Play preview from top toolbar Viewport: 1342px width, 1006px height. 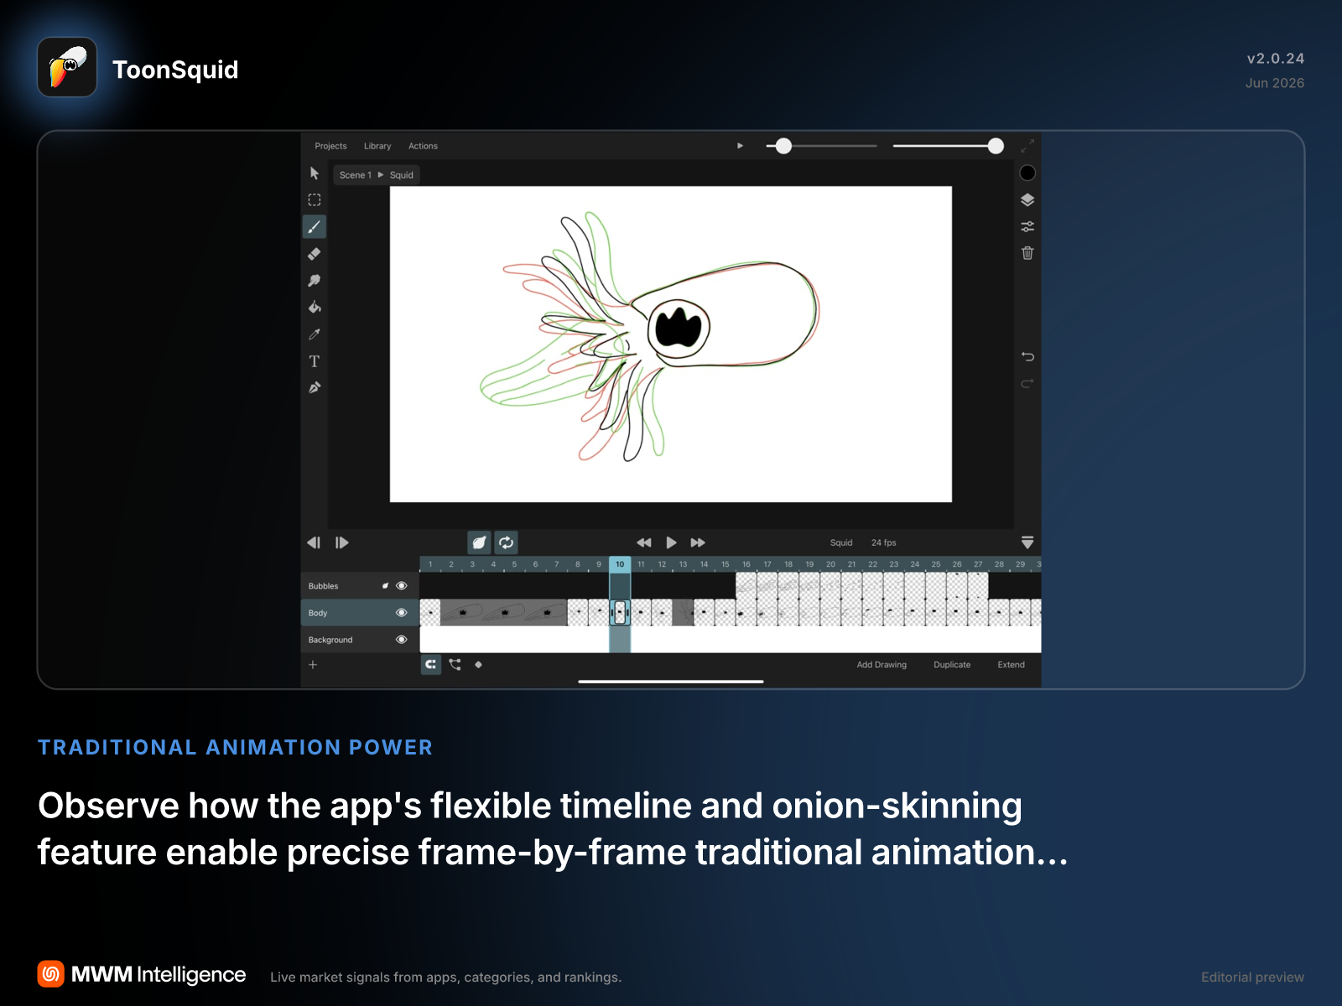coord(740,146)
